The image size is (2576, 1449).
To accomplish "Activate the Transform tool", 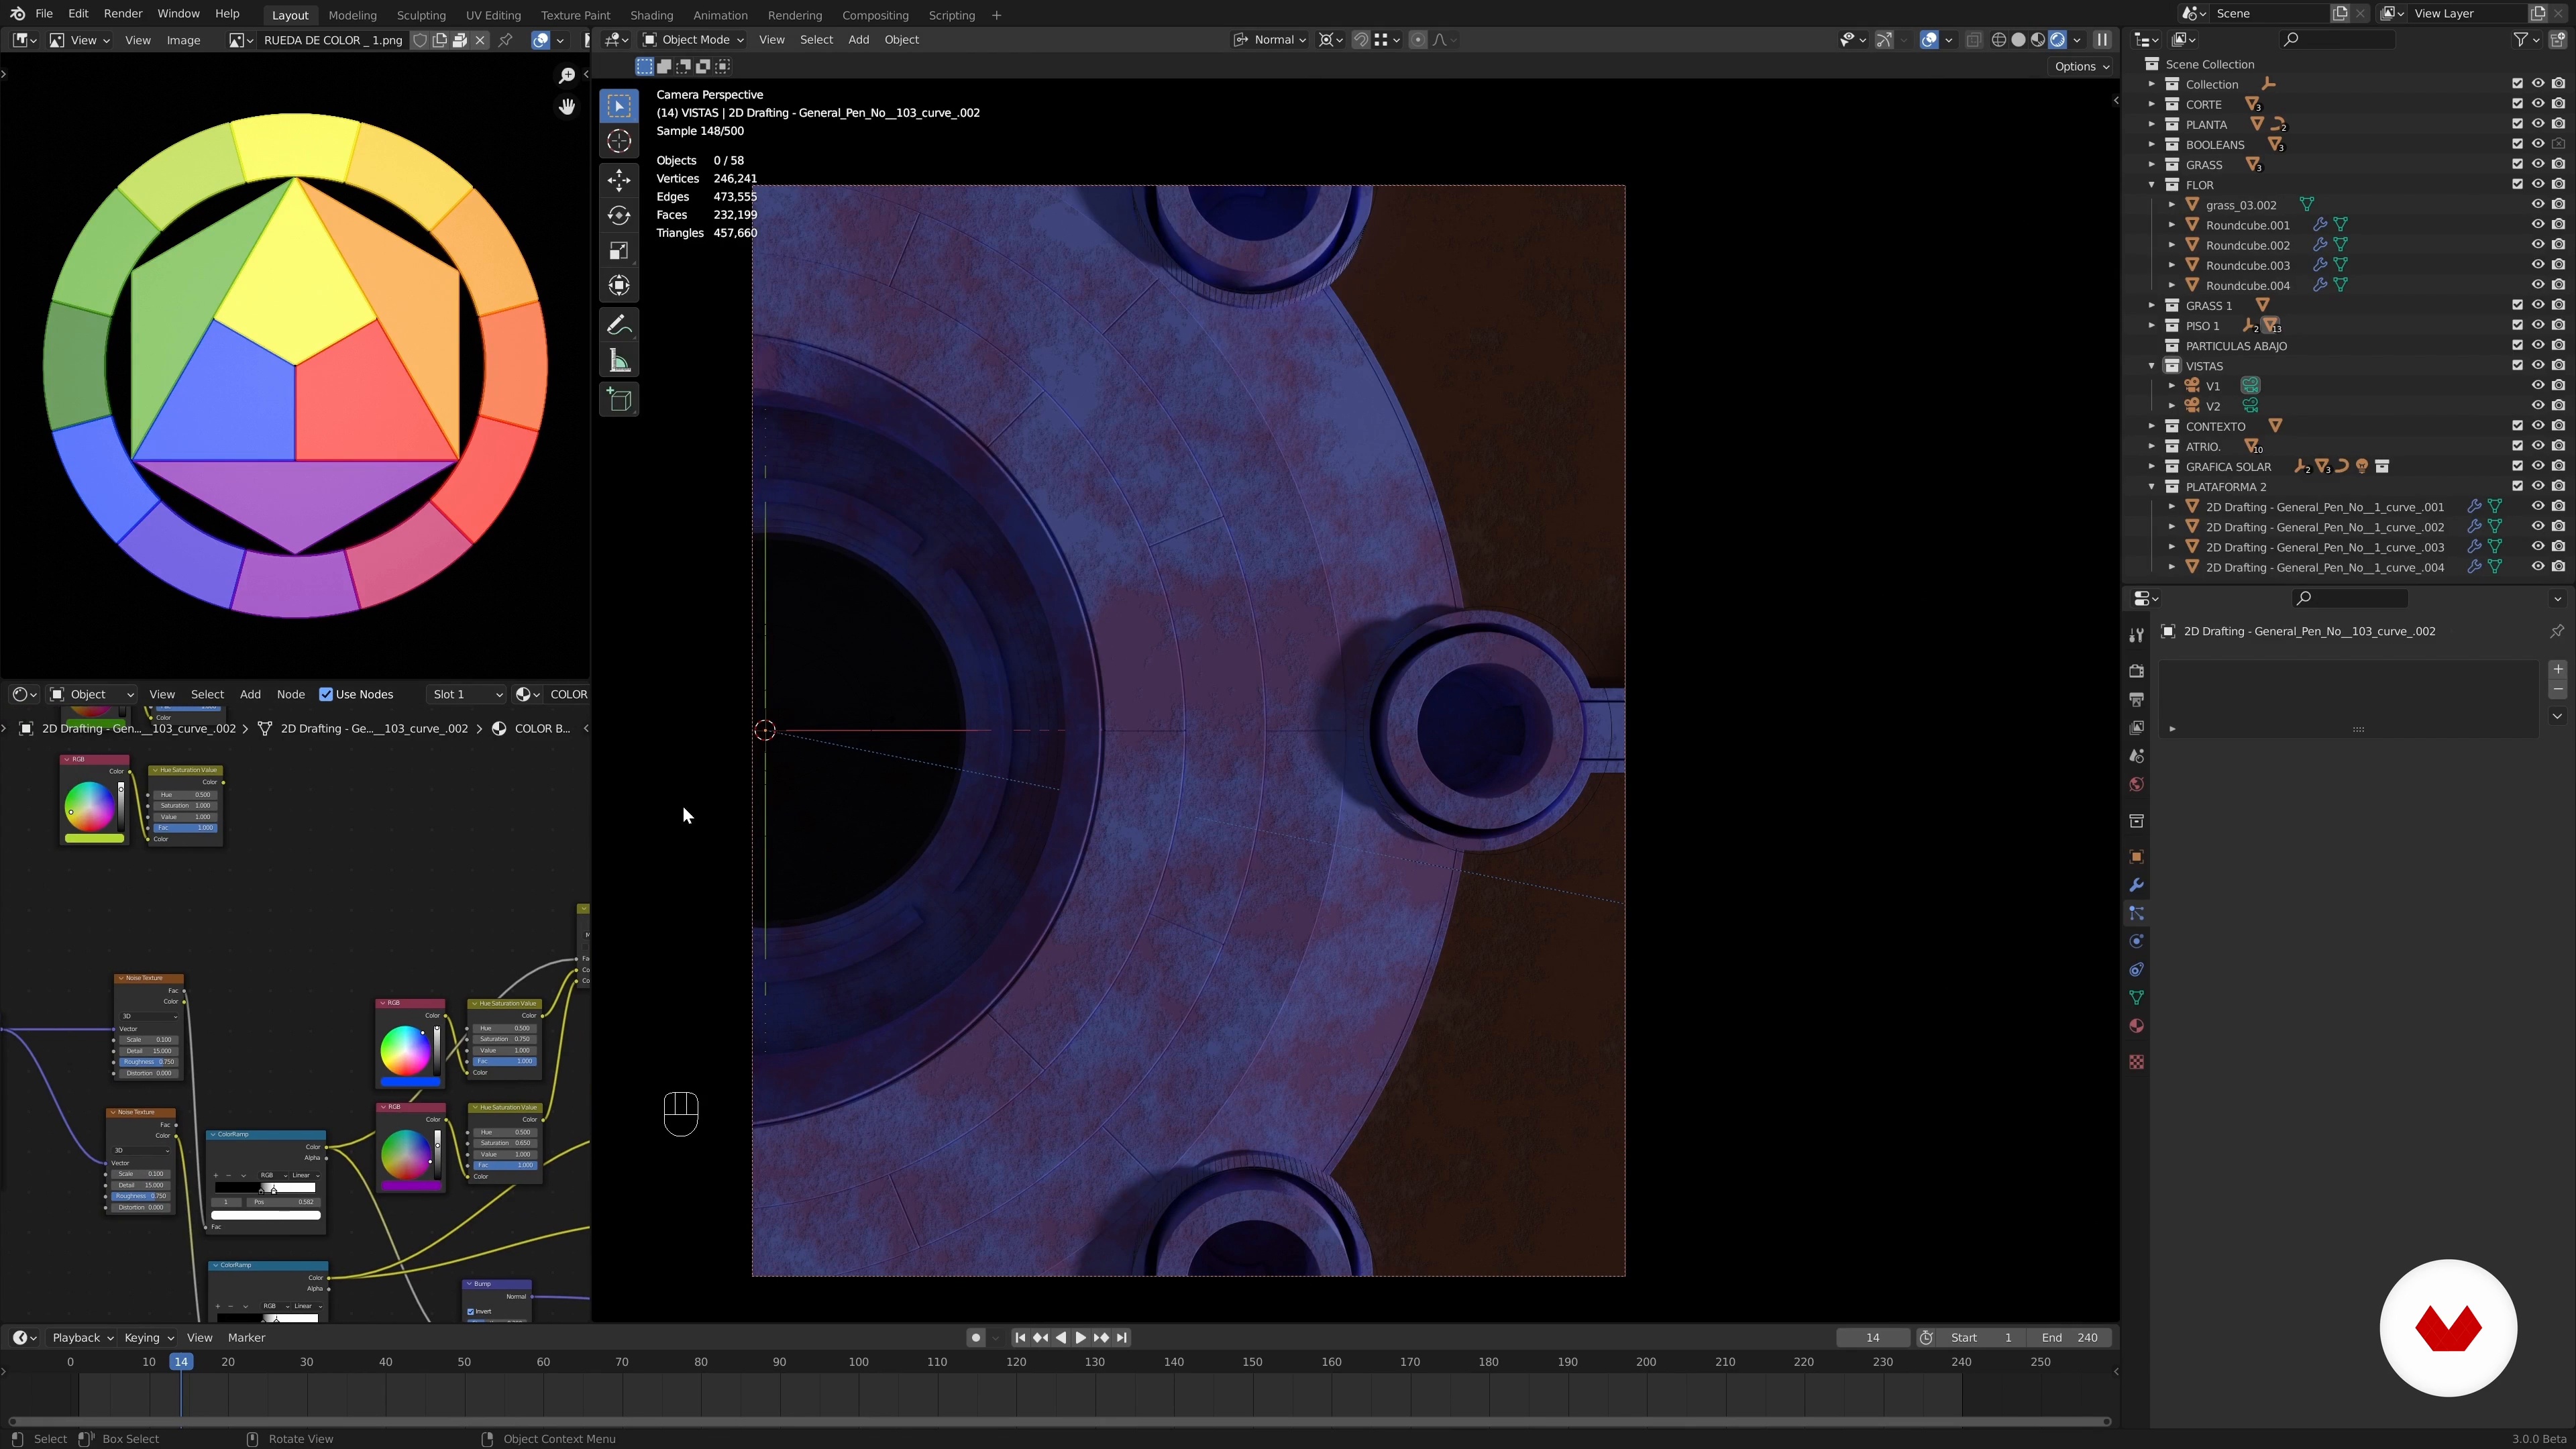I will [x=619, y=286].
